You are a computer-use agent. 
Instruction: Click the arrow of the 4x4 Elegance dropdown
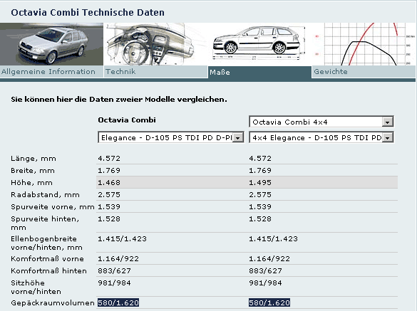click(388, 138)
